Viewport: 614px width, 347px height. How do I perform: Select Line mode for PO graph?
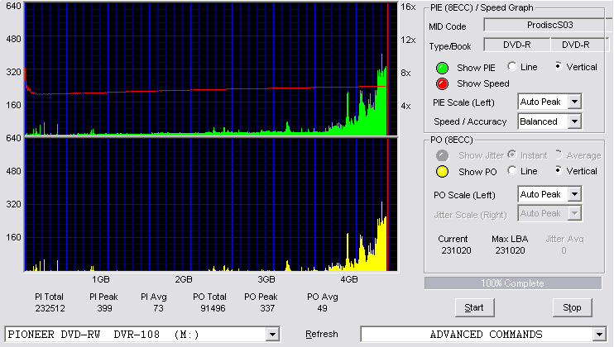511,170
